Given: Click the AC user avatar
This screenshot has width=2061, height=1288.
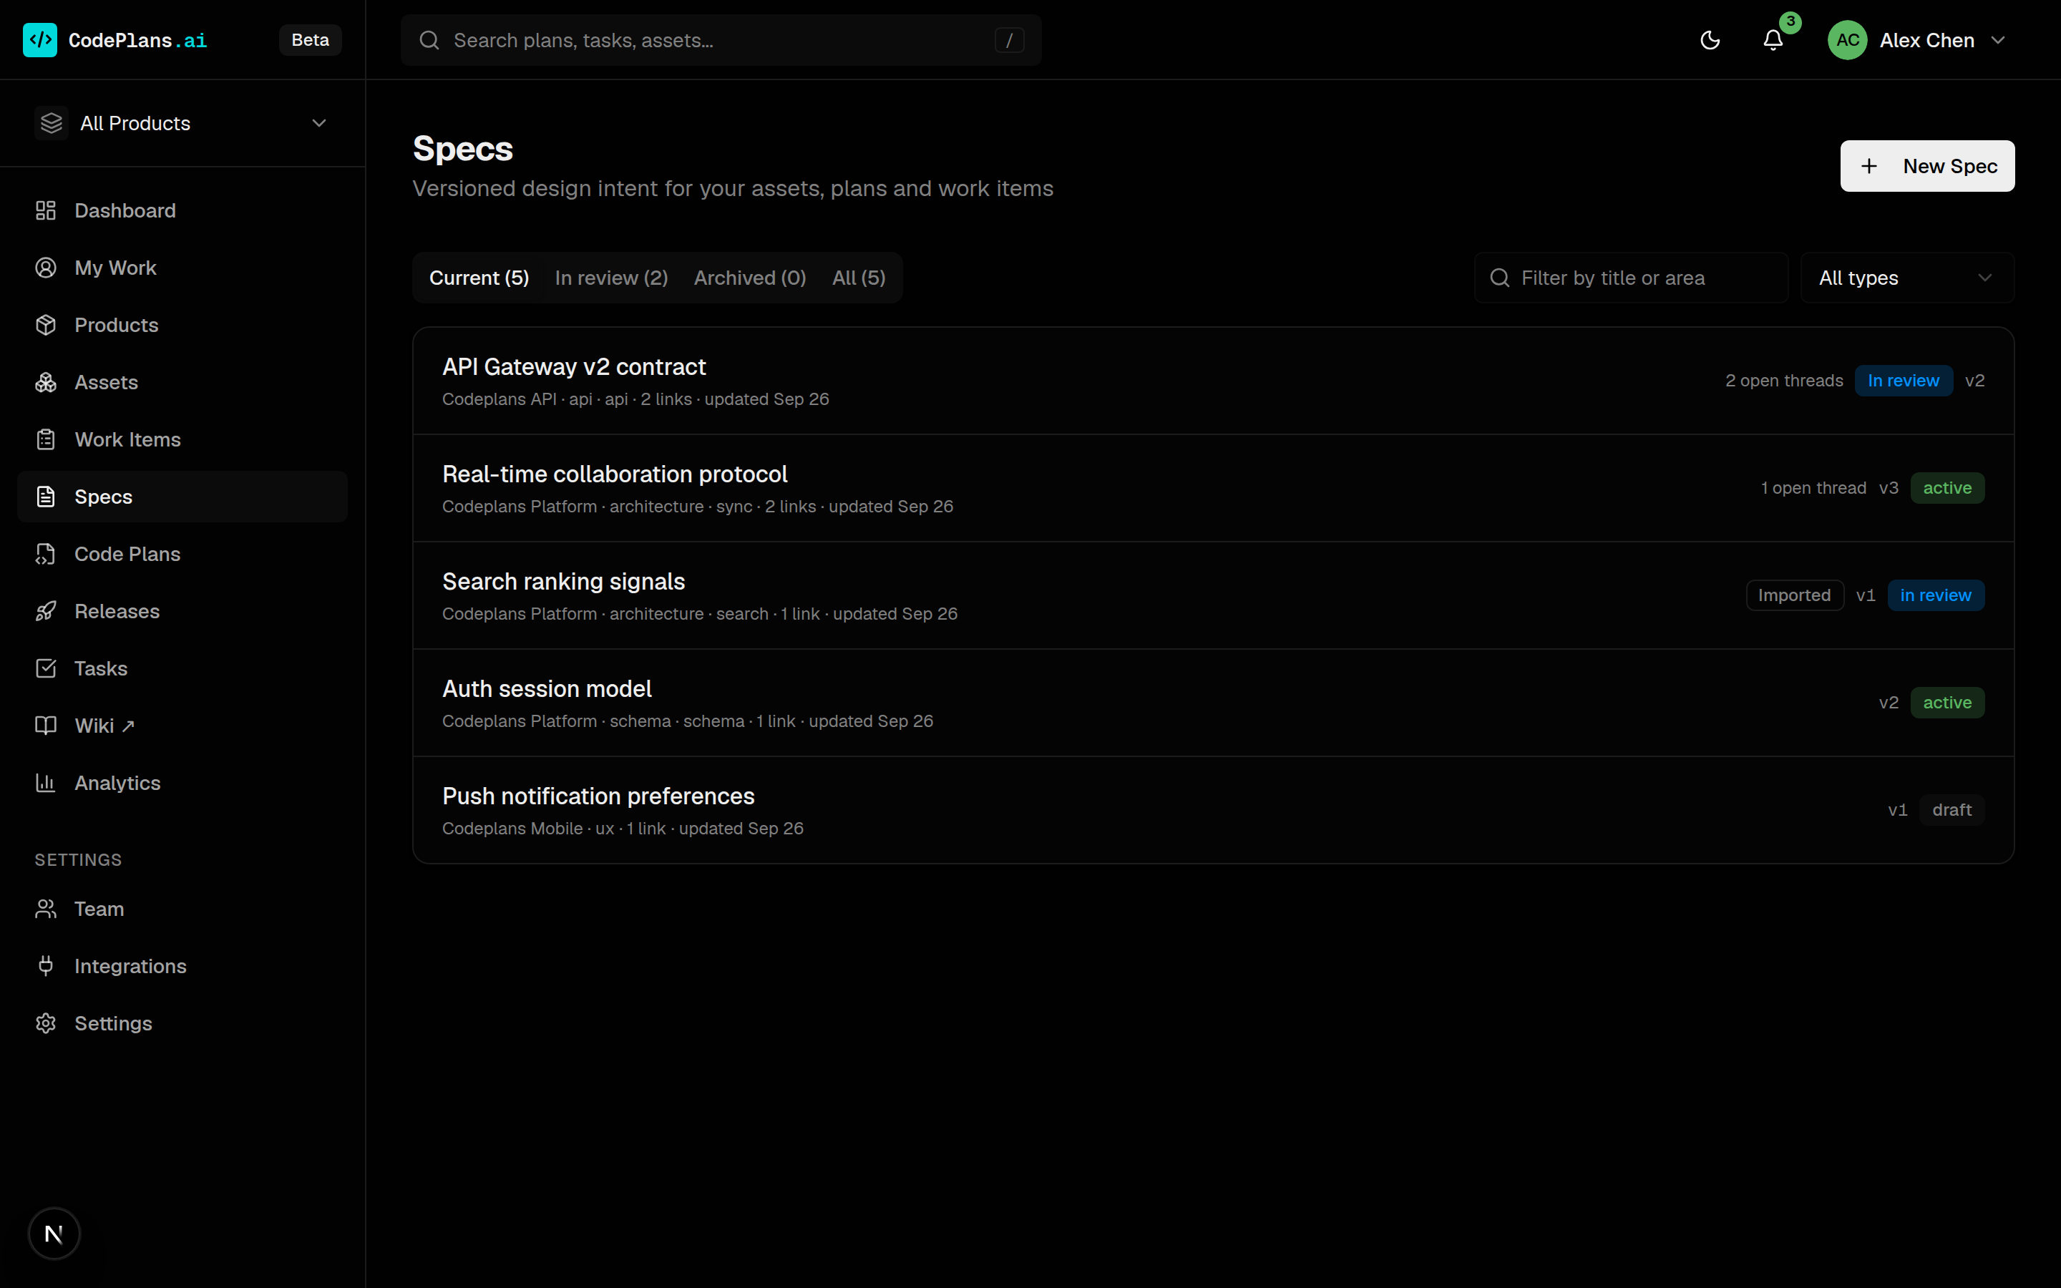Looking at the screenshot, I should pyautogui.click(x=1847, y=40).
